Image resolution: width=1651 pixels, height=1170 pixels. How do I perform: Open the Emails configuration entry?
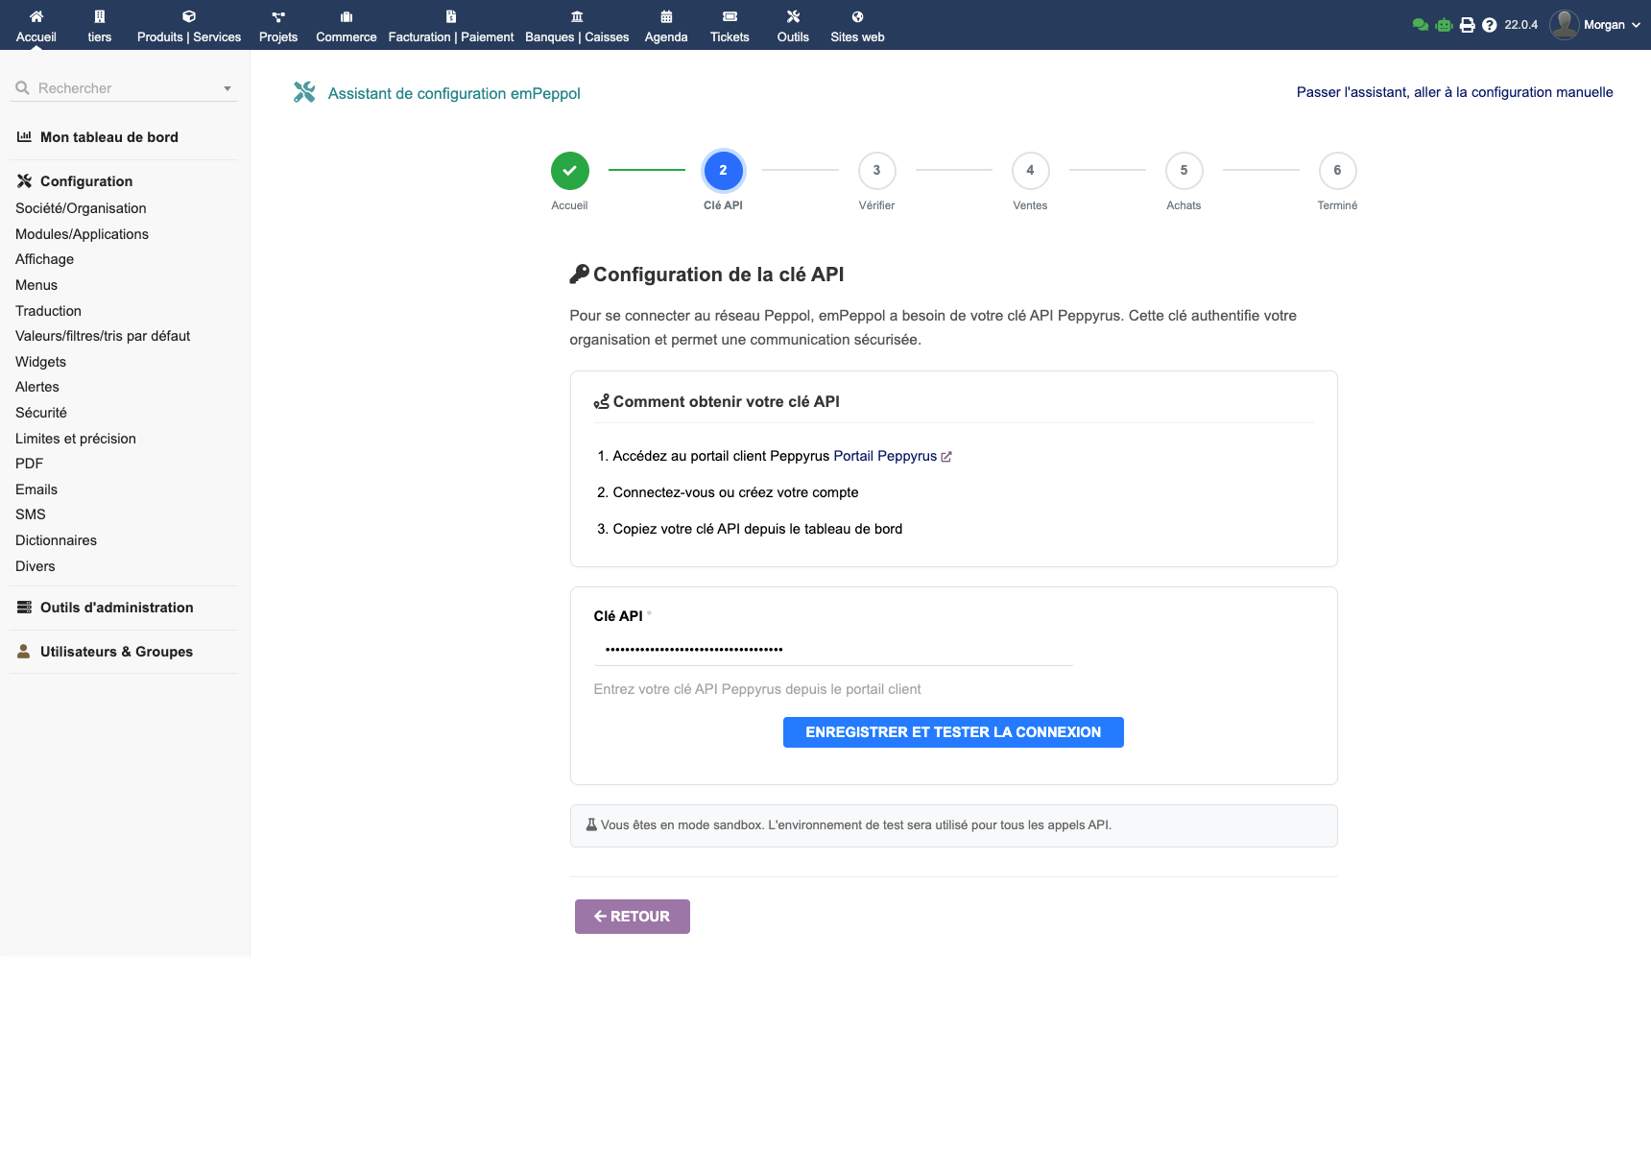tap(36, 489)
